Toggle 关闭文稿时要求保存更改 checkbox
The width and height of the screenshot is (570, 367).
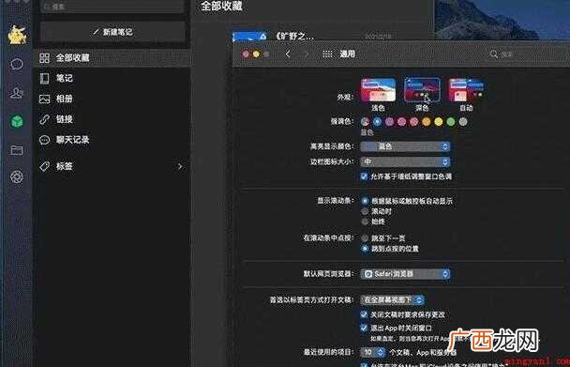[364, 314]
